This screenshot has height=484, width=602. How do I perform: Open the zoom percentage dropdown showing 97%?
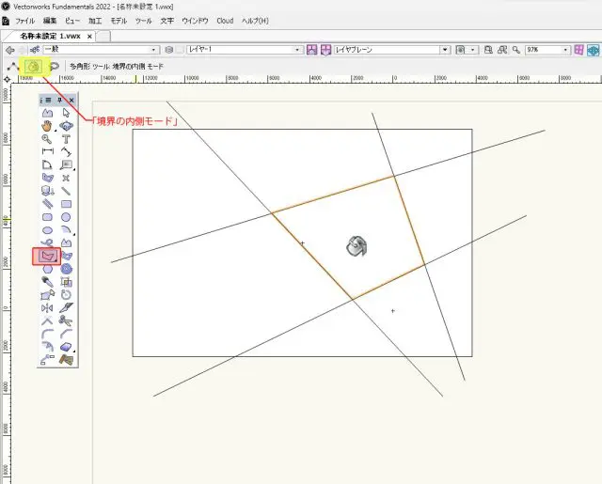point(546,49)
